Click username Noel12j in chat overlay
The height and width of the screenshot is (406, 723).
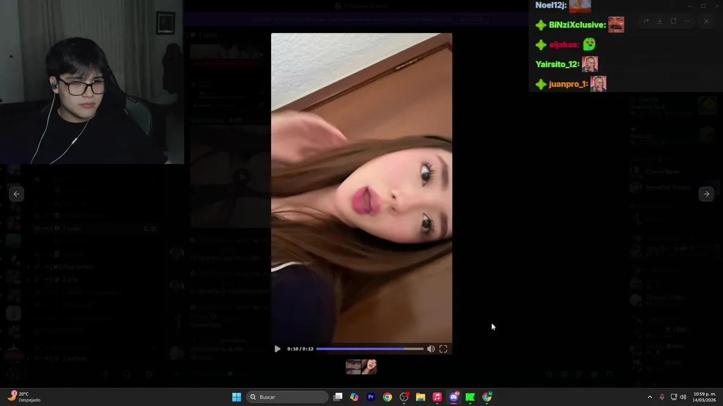point(550,5)
